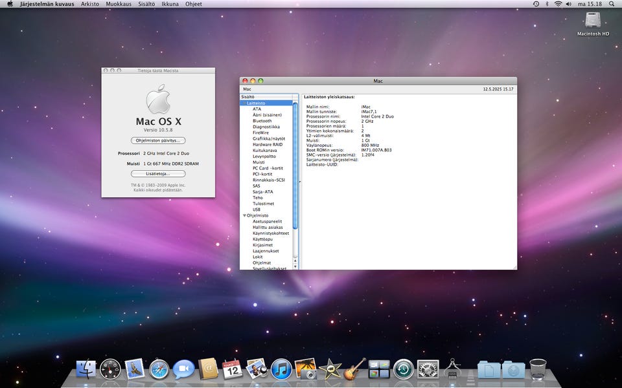Screen dimensions: 622x388
Task: Collapse the Ohjelmisto tree section
Action: coord(244,215)
